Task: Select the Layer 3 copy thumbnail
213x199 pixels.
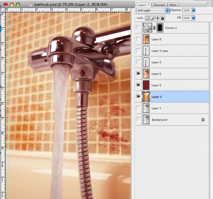Action: [x=146, y=51]
